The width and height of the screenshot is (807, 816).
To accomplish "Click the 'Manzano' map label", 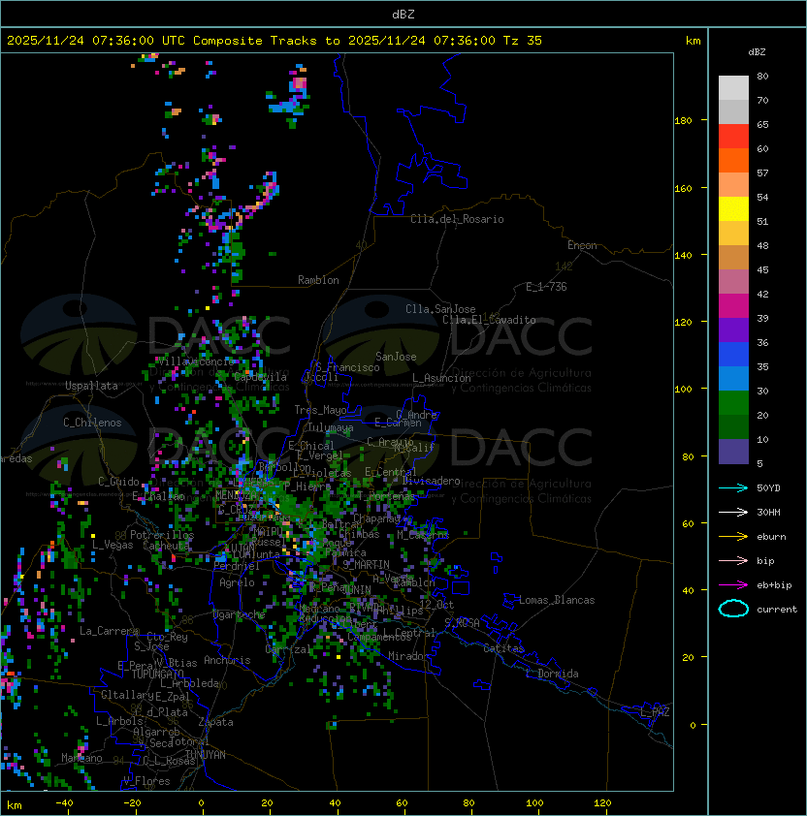I will point(81,758).
